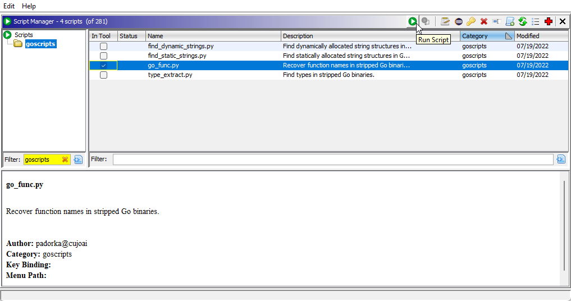This screenshot has width=571, height=301.
Task: Uncheck In Tool checkbox for go_func.py
Action: pyautogui.click(x=103, y=65)
